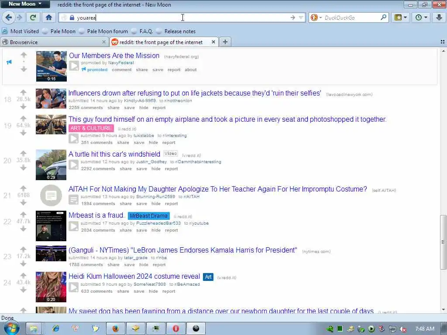
Task: Expand the empty airplane post preview
Action: point(73,139)
